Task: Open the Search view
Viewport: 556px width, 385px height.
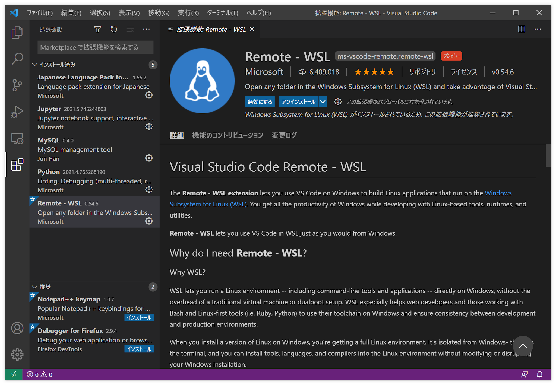Action: point(17,58)
